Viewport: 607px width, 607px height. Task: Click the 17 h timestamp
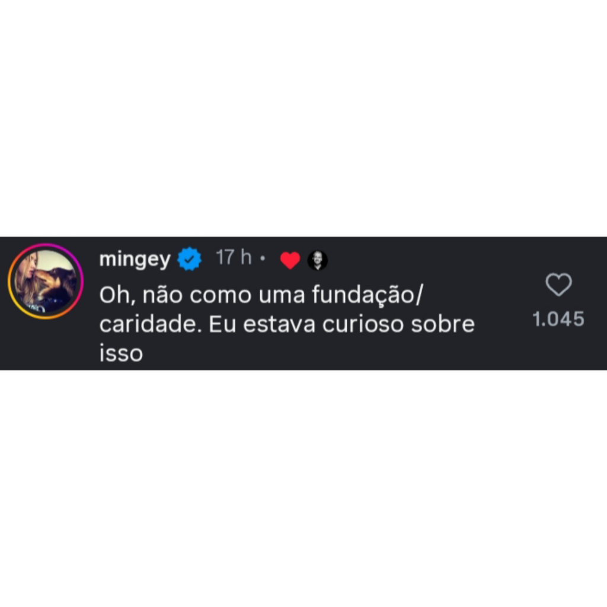(234, 257)
